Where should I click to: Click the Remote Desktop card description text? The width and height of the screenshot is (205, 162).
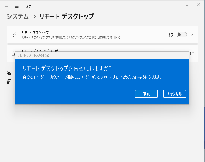pyautogui.click(x=71, y=38)
